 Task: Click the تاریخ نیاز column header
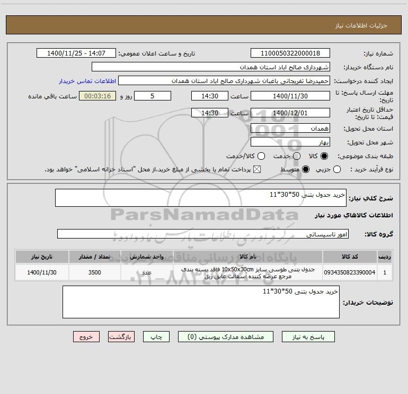point(42,256)
